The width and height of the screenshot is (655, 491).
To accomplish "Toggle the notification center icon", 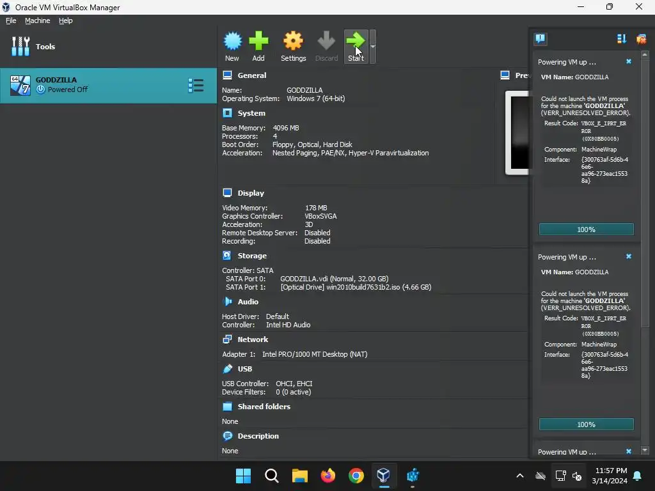I will [541, 39].
